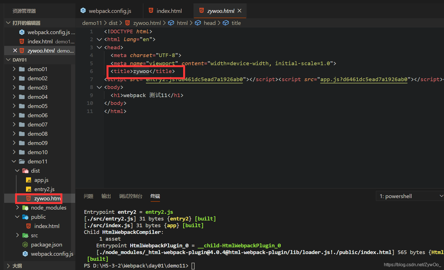Viewport: 444px width, 270px height.
Task: Expand the demo05 folder
Action: point(14,106)
